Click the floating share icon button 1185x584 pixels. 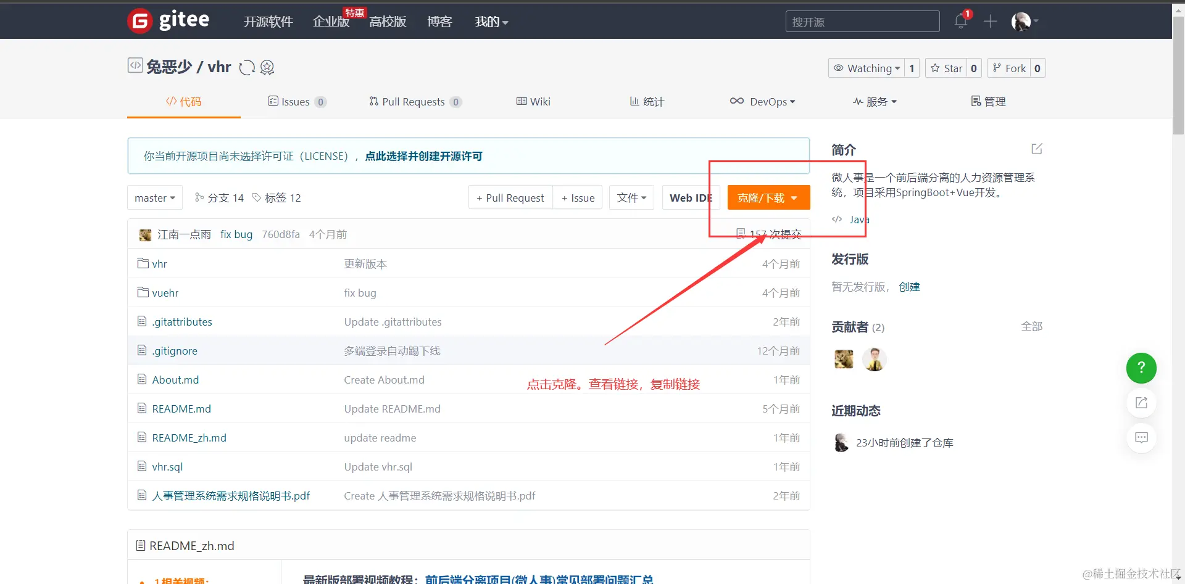pos(1141,403)
